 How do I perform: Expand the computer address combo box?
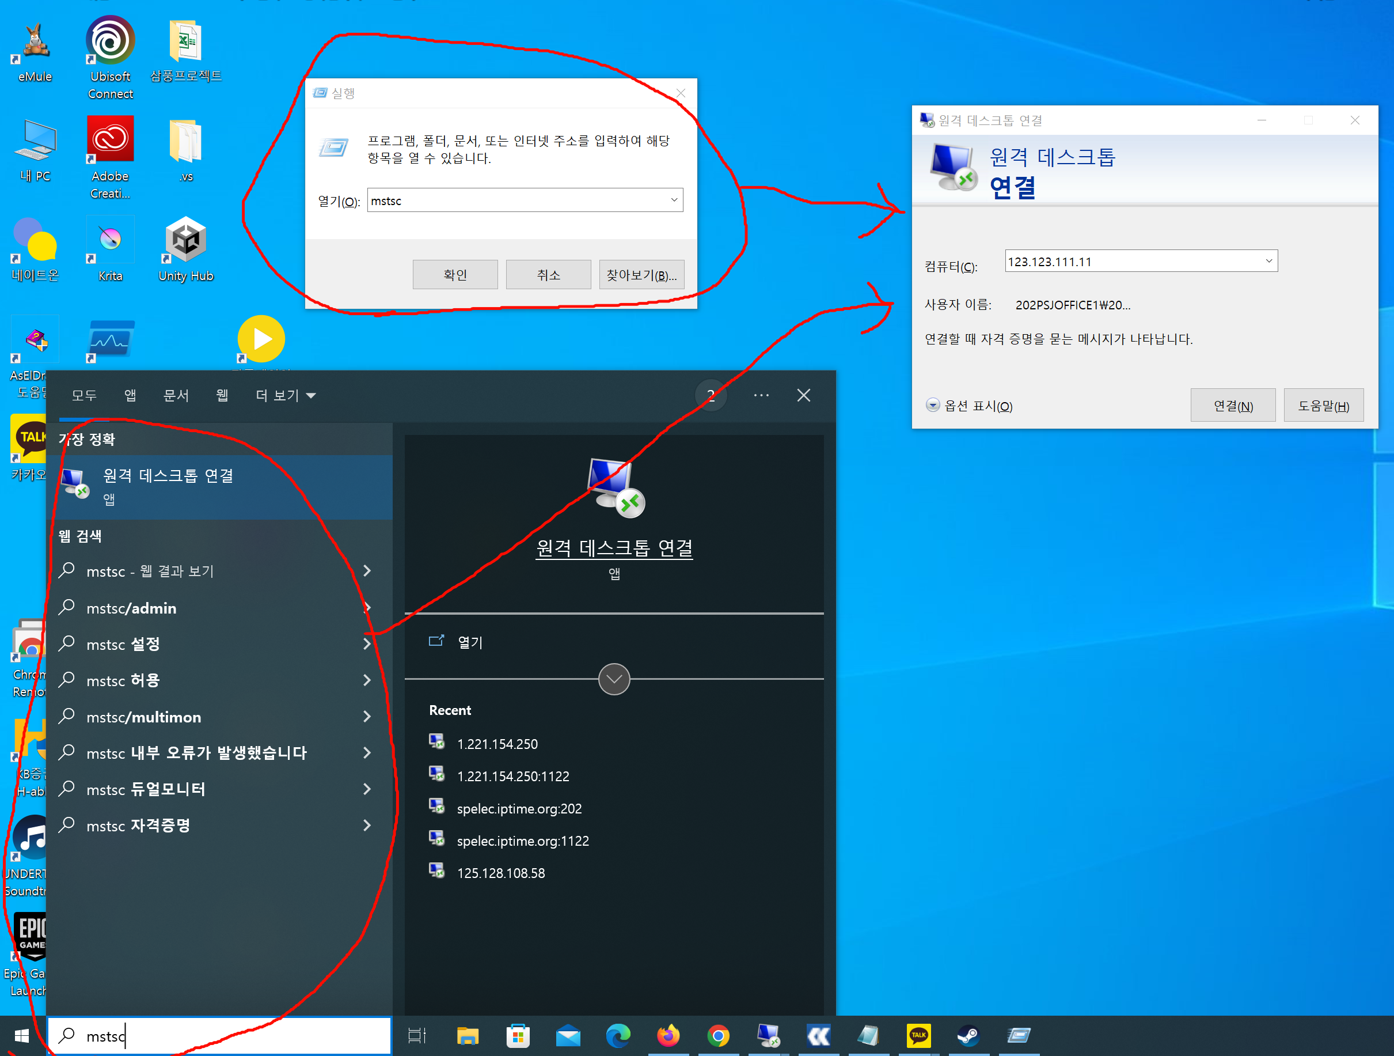[1268, 261]
